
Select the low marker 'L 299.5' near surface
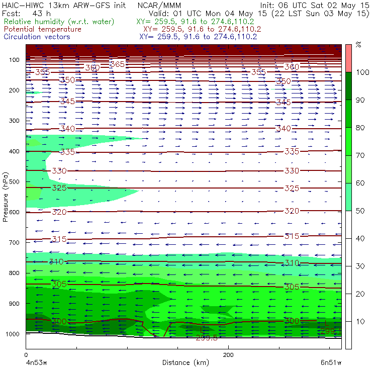click(x=207, y=334)
